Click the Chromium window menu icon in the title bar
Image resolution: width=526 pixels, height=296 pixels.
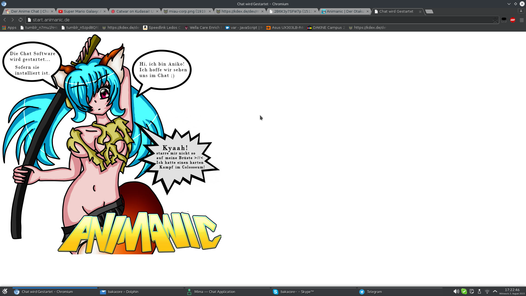pos(4,4)
